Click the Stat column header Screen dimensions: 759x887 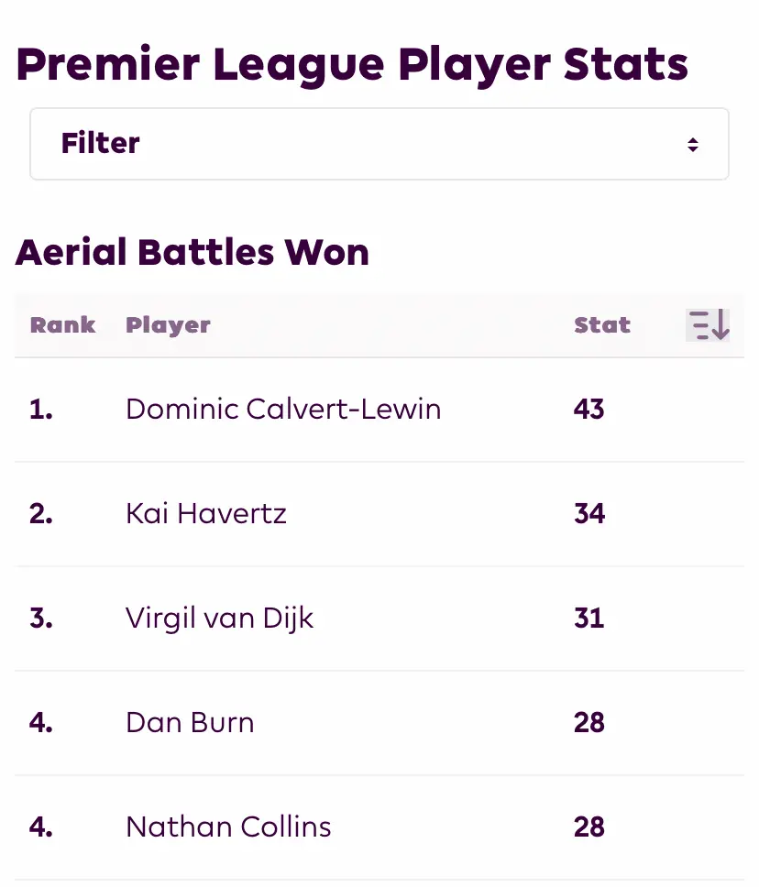click(x=602, y=325)
